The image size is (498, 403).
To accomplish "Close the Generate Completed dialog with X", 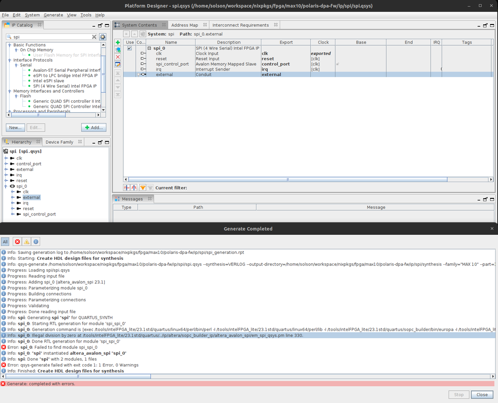I will 492,228.
